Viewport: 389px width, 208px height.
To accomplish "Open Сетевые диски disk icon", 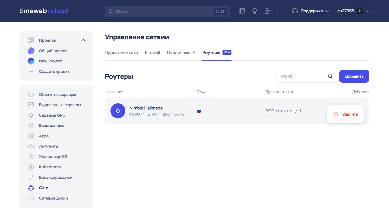I will click(31, 198).
